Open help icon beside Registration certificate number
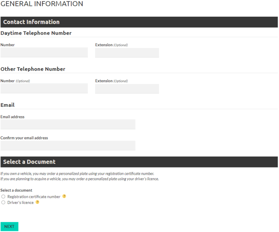The image size is (279, 232). (64, 196)
